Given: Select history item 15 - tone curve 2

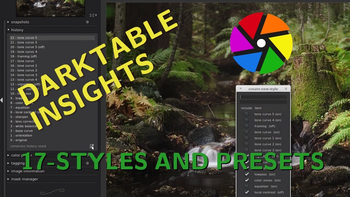Looking at the screenshot, I should click(x=52, y=70).
